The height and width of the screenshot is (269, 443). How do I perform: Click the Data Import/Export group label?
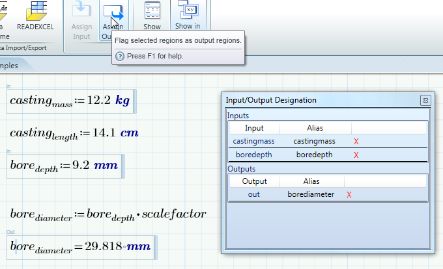tap(23, 48)
